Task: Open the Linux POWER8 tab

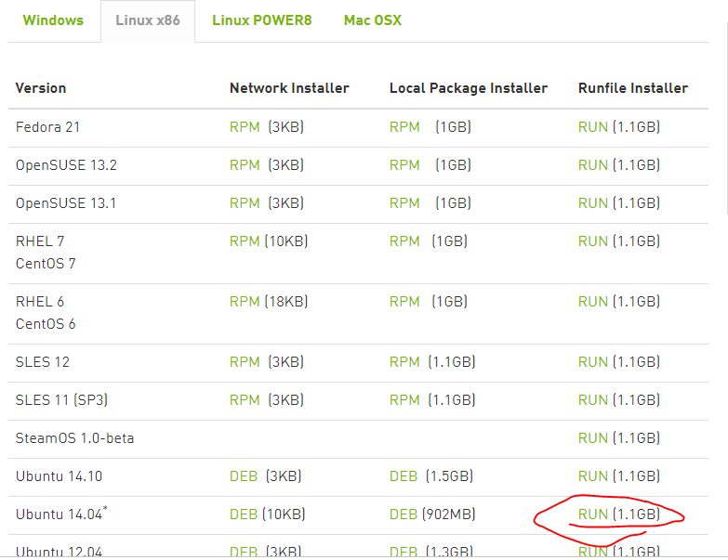Action: 262,20
